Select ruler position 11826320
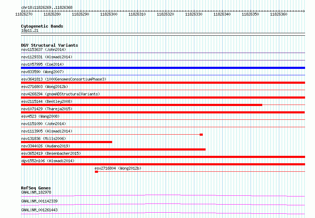Screen dimensions: 315x218 click(165, 14)
